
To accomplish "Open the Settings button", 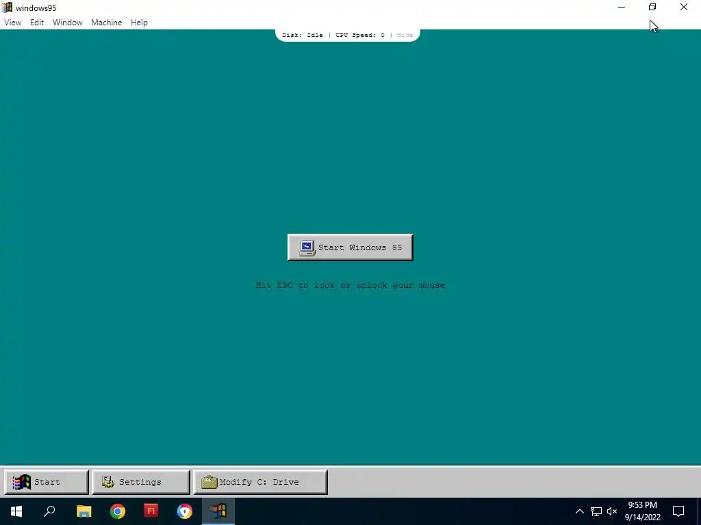I will coord(141,482).
